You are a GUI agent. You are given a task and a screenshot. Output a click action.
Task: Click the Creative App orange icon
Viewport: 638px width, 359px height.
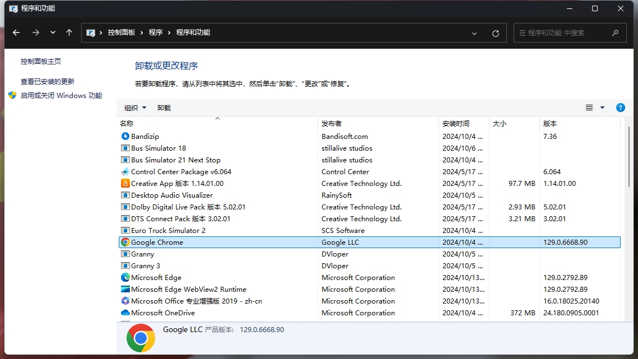124,183
